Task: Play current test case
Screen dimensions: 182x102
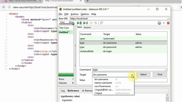Action: (x=86, y=23)
